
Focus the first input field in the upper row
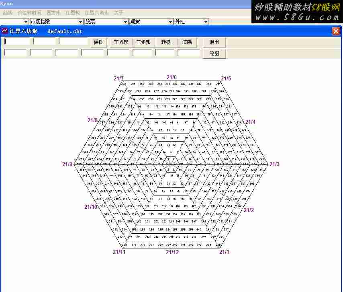[17, 41]
